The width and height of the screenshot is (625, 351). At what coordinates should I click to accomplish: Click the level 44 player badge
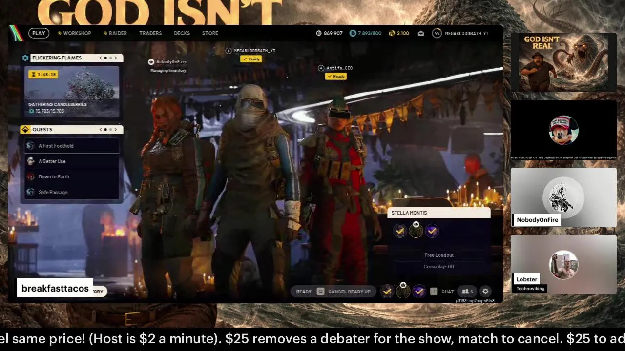[x=437, y=33]
